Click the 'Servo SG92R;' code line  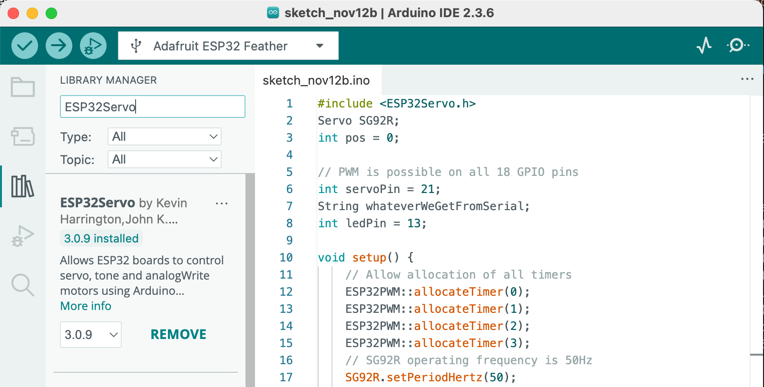click(x=359, y=121)
